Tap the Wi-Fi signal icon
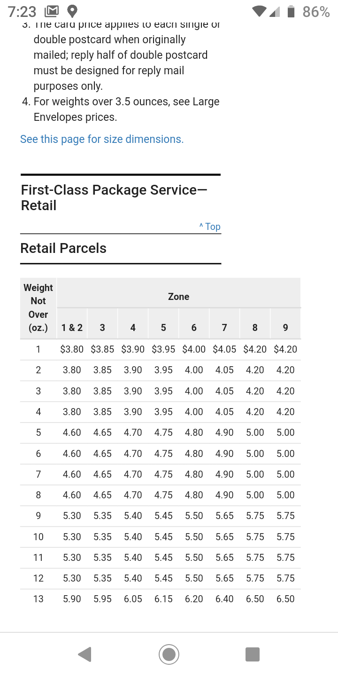The width and height of the screenshot is (338, 677). (x=259, y=11)
